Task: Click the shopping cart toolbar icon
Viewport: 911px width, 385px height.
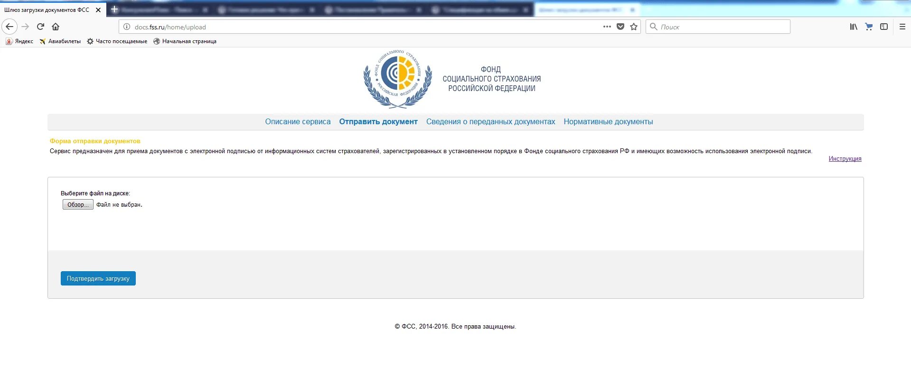Action: [869, 27]
